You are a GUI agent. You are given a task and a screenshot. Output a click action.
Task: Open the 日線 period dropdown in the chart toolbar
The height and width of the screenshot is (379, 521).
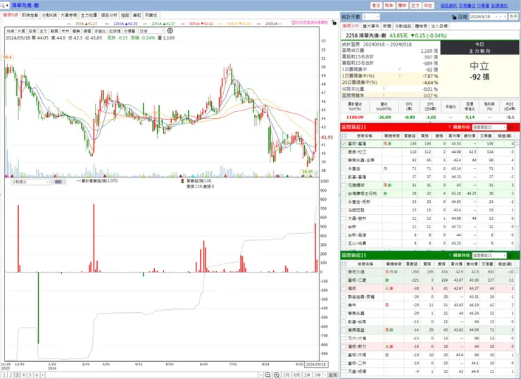click(151, 31)
